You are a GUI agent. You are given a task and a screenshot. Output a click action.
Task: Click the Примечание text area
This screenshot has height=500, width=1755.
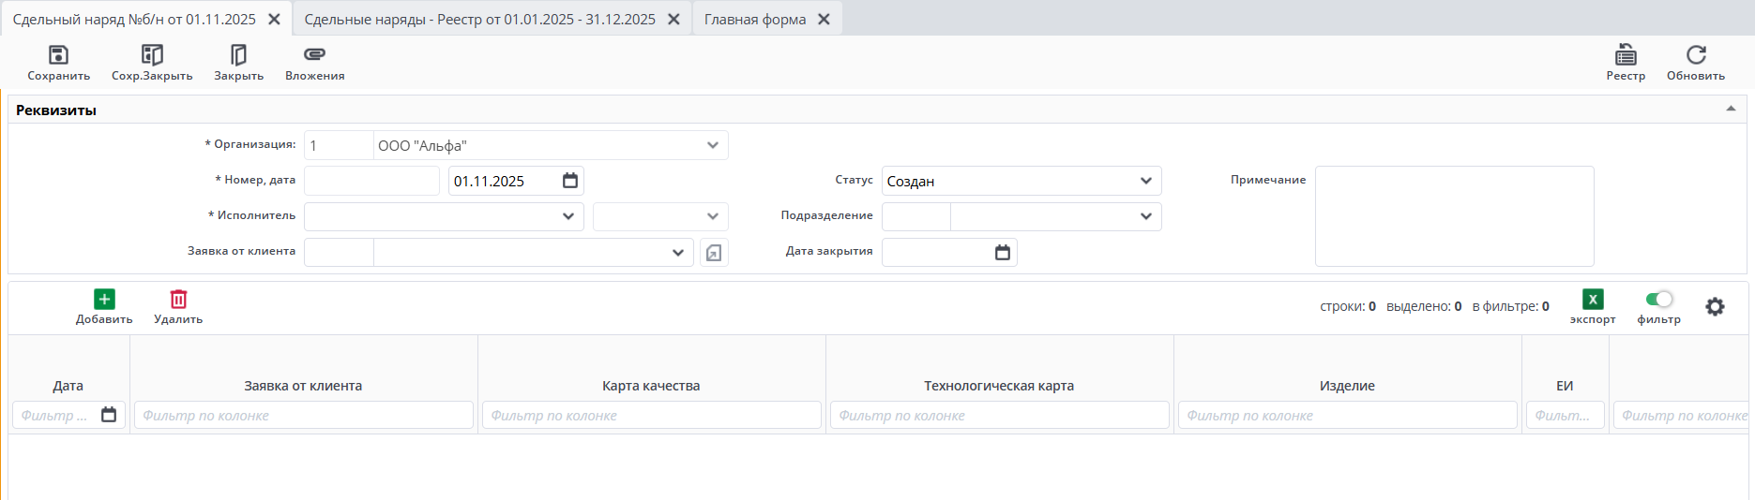(x=1454, y=216)
